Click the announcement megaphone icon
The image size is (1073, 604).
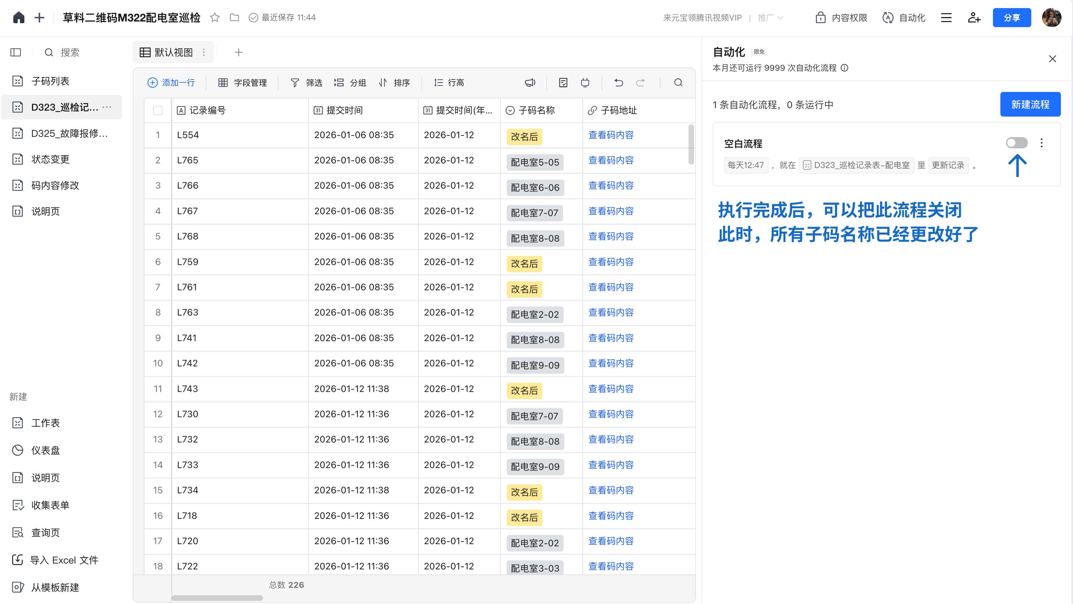[x=530, y=83]
